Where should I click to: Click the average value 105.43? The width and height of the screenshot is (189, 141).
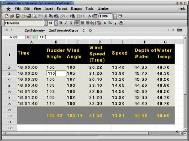[x=54, y=116]
